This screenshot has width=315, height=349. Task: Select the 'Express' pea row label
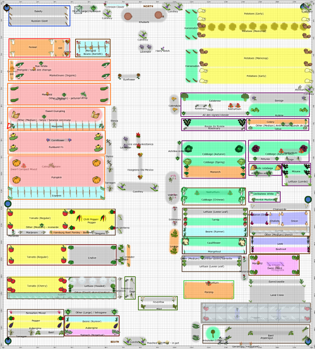(57, 196)
